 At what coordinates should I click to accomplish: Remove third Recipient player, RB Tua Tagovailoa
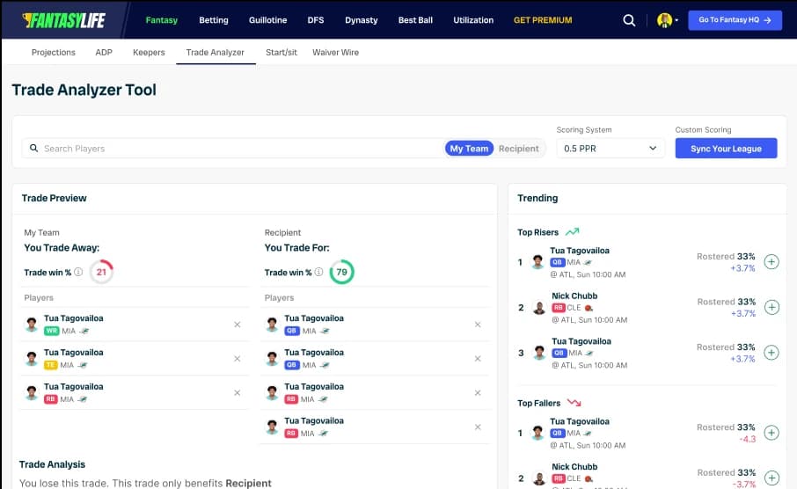click(478, 392)
